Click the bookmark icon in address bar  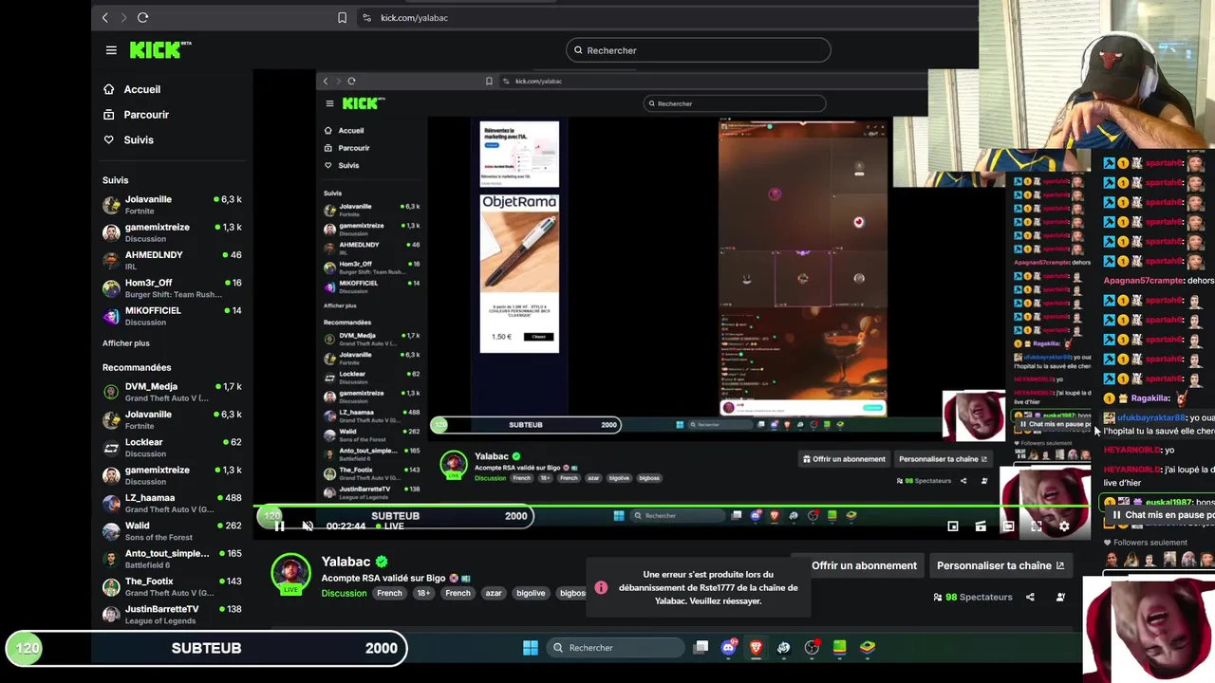[x=342, y=18]
